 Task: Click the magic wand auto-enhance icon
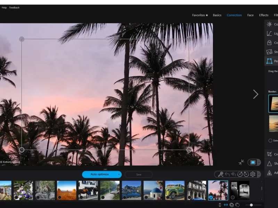pyautogui.click(x=221, y=174)
